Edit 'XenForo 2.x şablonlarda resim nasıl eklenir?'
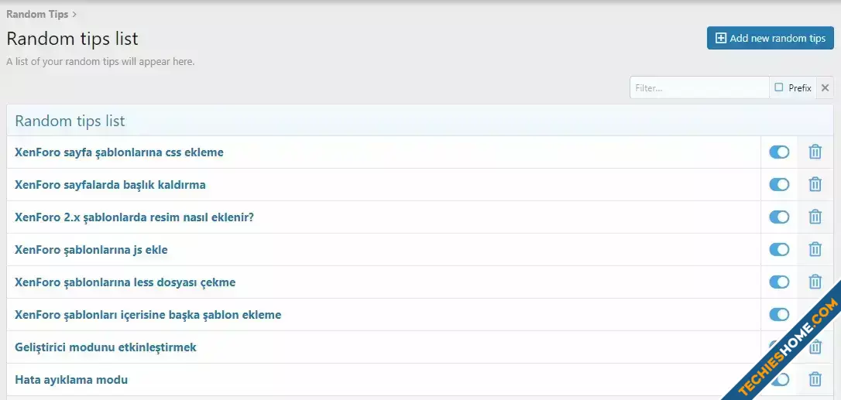 [x=134, y=217]
